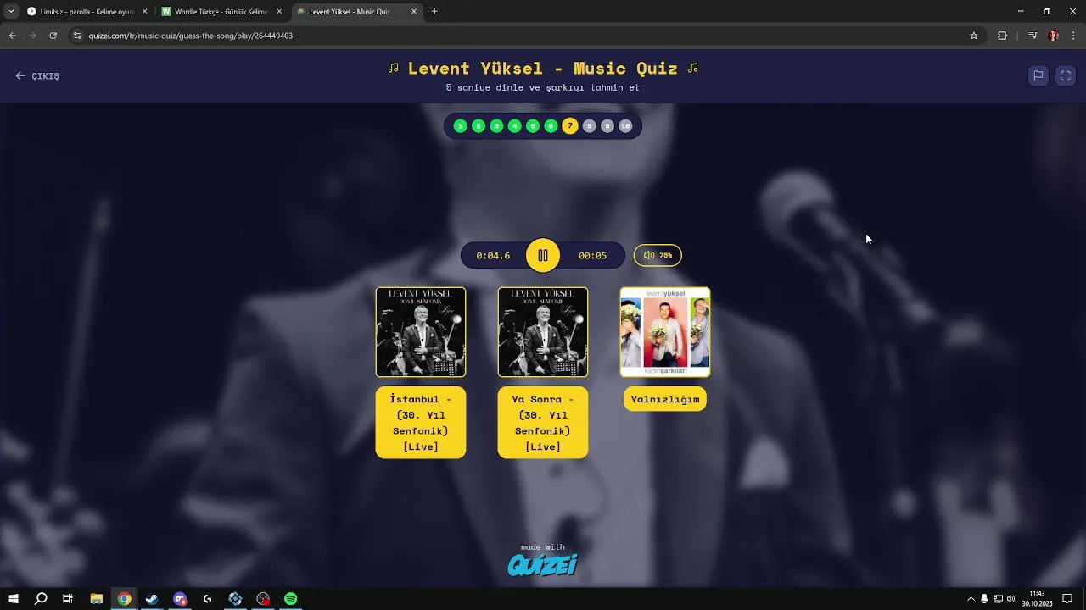Viewport: 1086px width, 610px height.
Task: Select the current yellow question indicator 7
Action: [x=570, y=126]
